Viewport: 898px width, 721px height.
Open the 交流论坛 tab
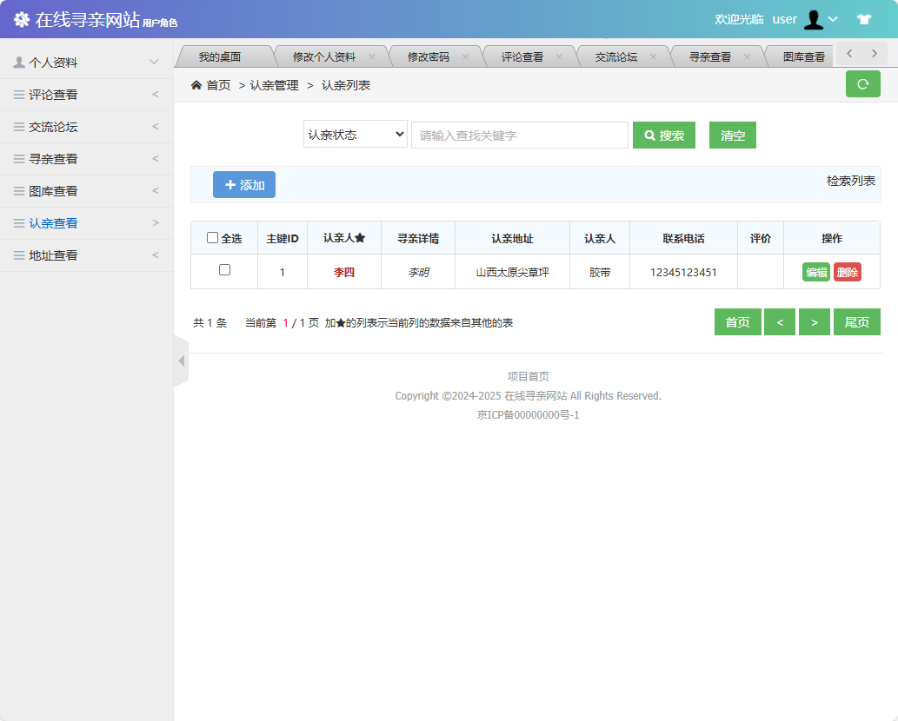616,55
